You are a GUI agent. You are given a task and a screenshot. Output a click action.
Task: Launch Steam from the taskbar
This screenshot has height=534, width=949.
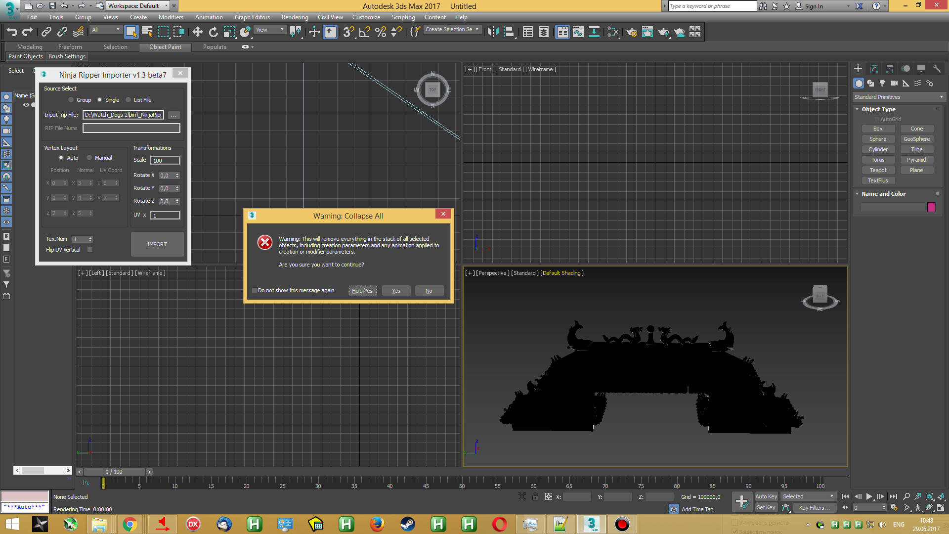pos(407,524)
